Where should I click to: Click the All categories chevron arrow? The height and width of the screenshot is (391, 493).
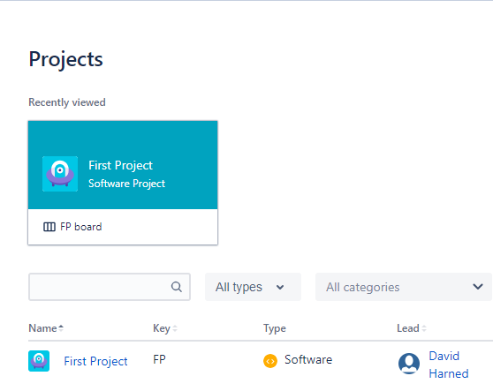pos(478,287)
